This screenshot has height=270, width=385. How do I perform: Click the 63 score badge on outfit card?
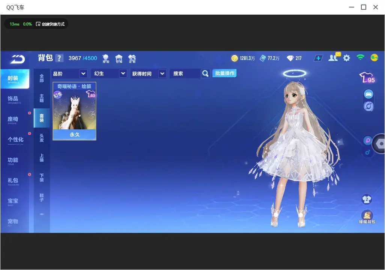pos(90,94)
